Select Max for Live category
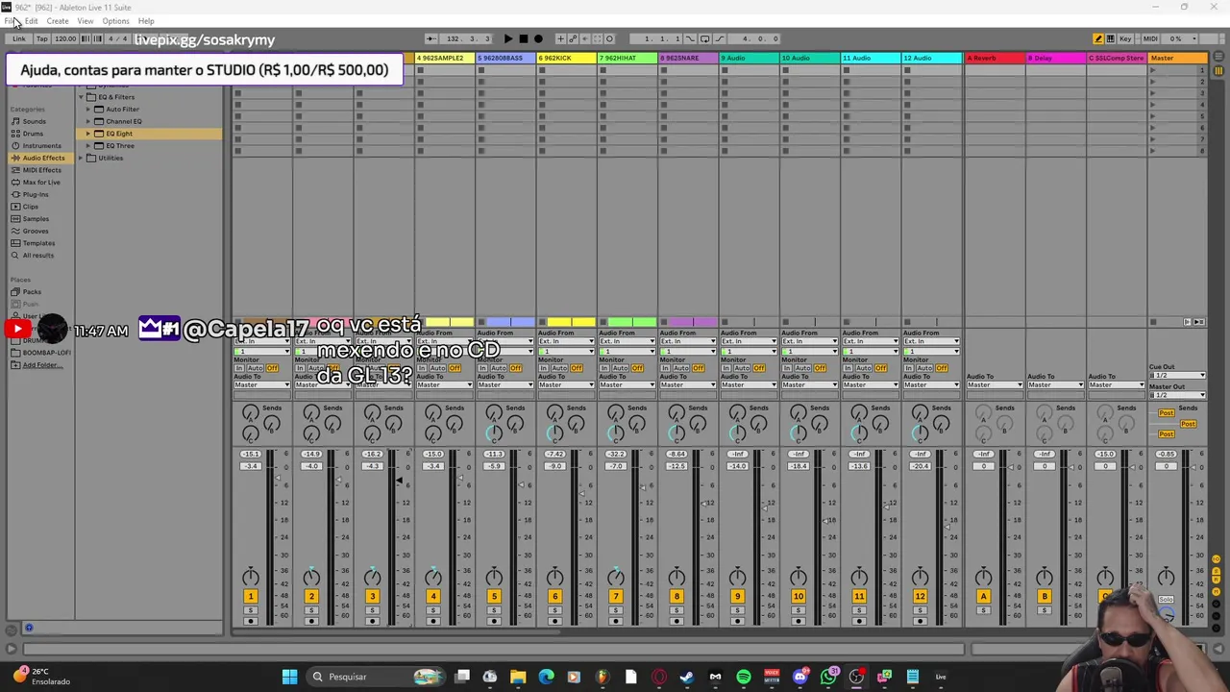Screen dimensions: 1230x692 tap(41, 182)
